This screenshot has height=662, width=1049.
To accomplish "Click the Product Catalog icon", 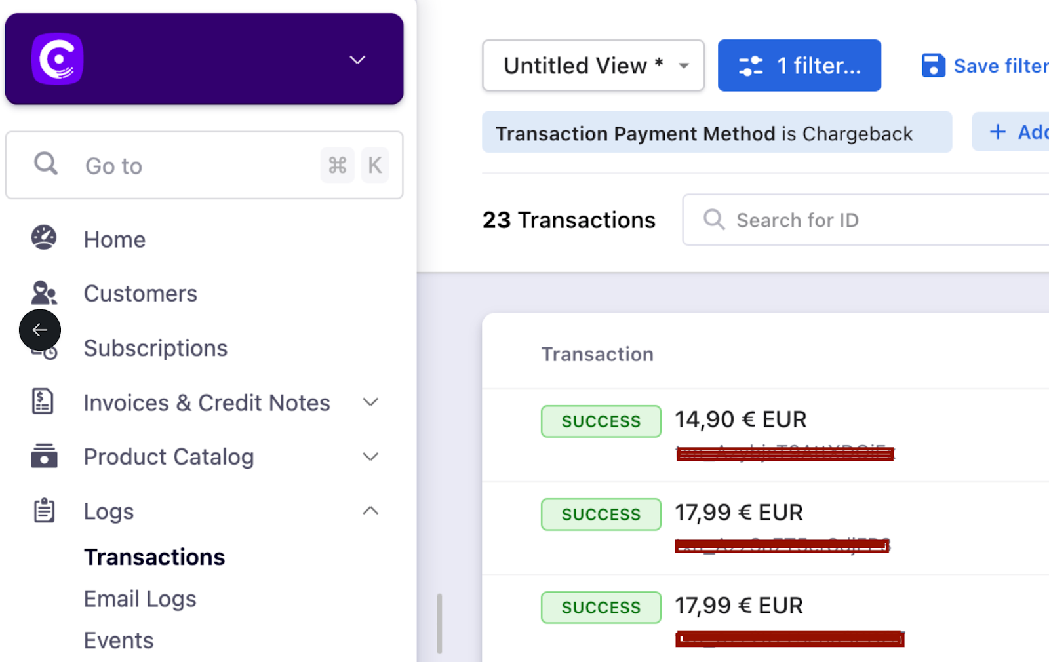I will coord(44,456).
